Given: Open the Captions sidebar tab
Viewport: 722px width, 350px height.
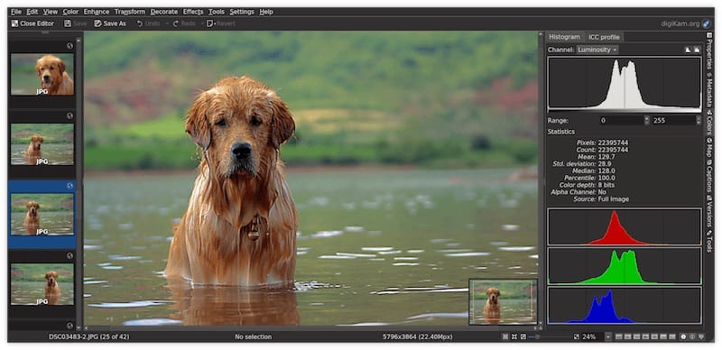Looking at the screenshot, I should tap(709, 176).
